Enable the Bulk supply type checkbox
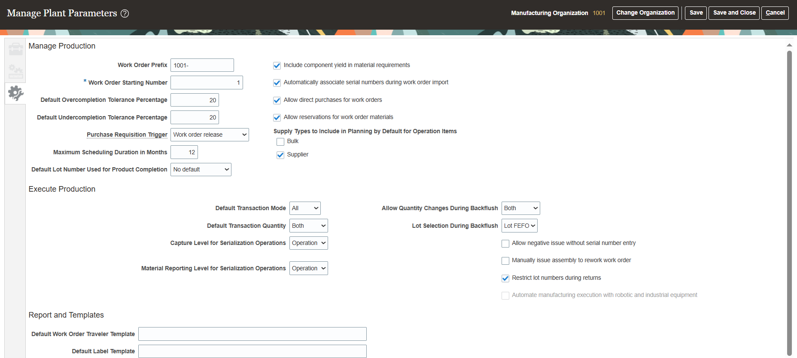The height and width of the screenshot is (358, 797). pos(280,142)
